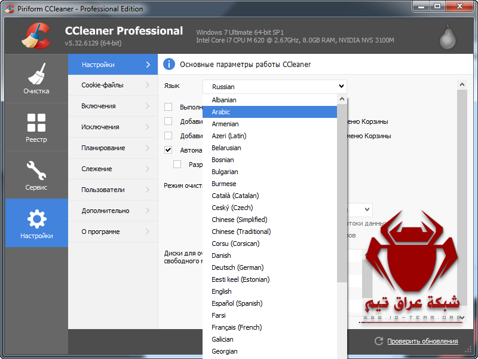Open the Настройки gear section in sidebar
The height and width of the screenshot is (359, 478).
pos(36,223)
